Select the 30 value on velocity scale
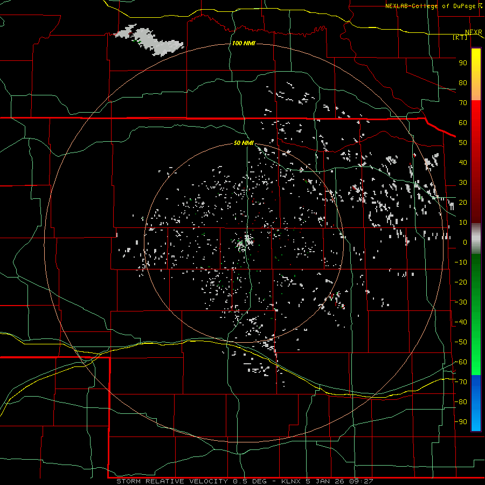Screen dimensions: 485x485 pyautogui.click(x=463, y=183)
